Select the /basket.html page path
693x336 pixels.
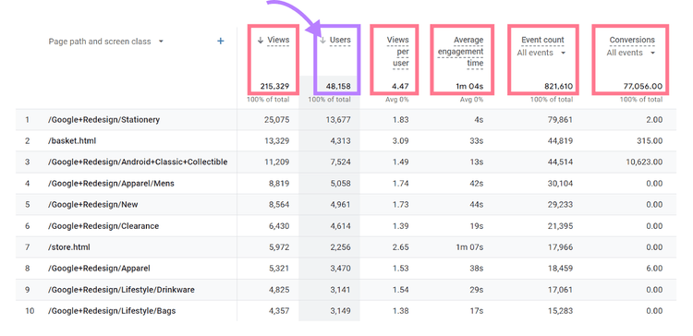click(72, 141)
